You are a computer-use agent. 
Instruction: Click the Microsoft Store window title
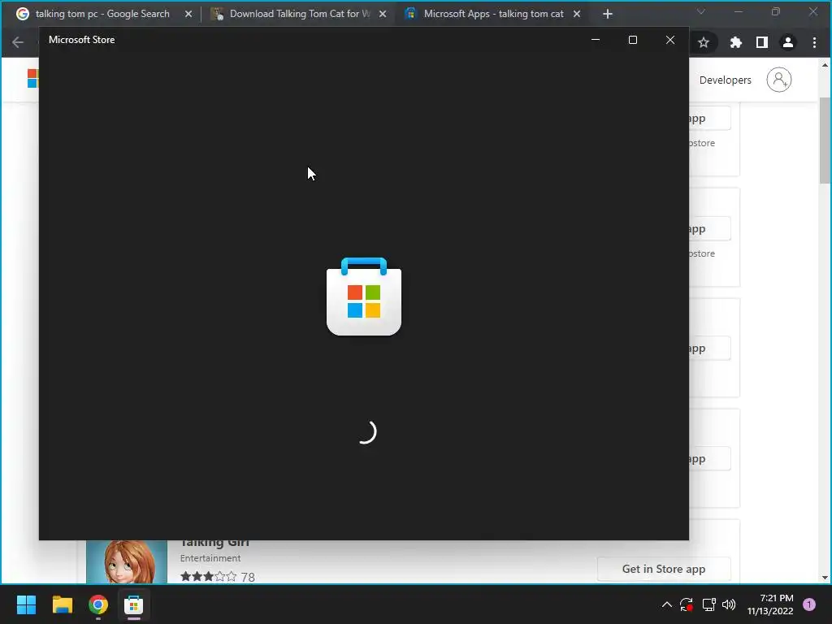pyautogui.click(x=82, y=40)
